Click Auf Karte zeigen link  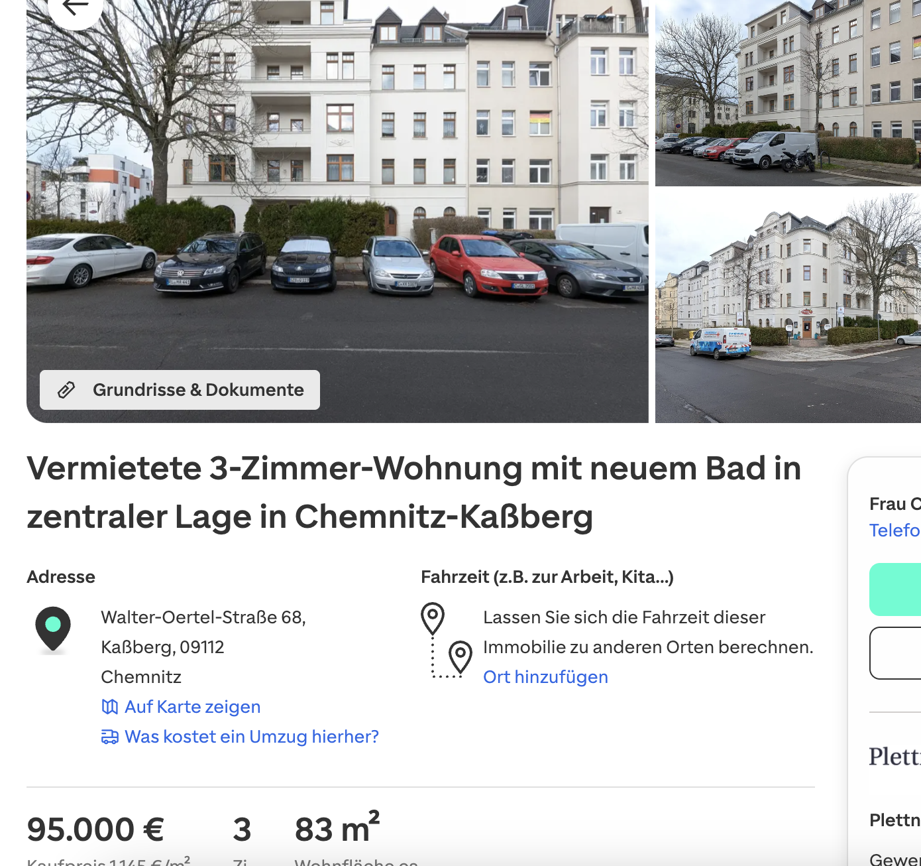click(x=192, y=707)
